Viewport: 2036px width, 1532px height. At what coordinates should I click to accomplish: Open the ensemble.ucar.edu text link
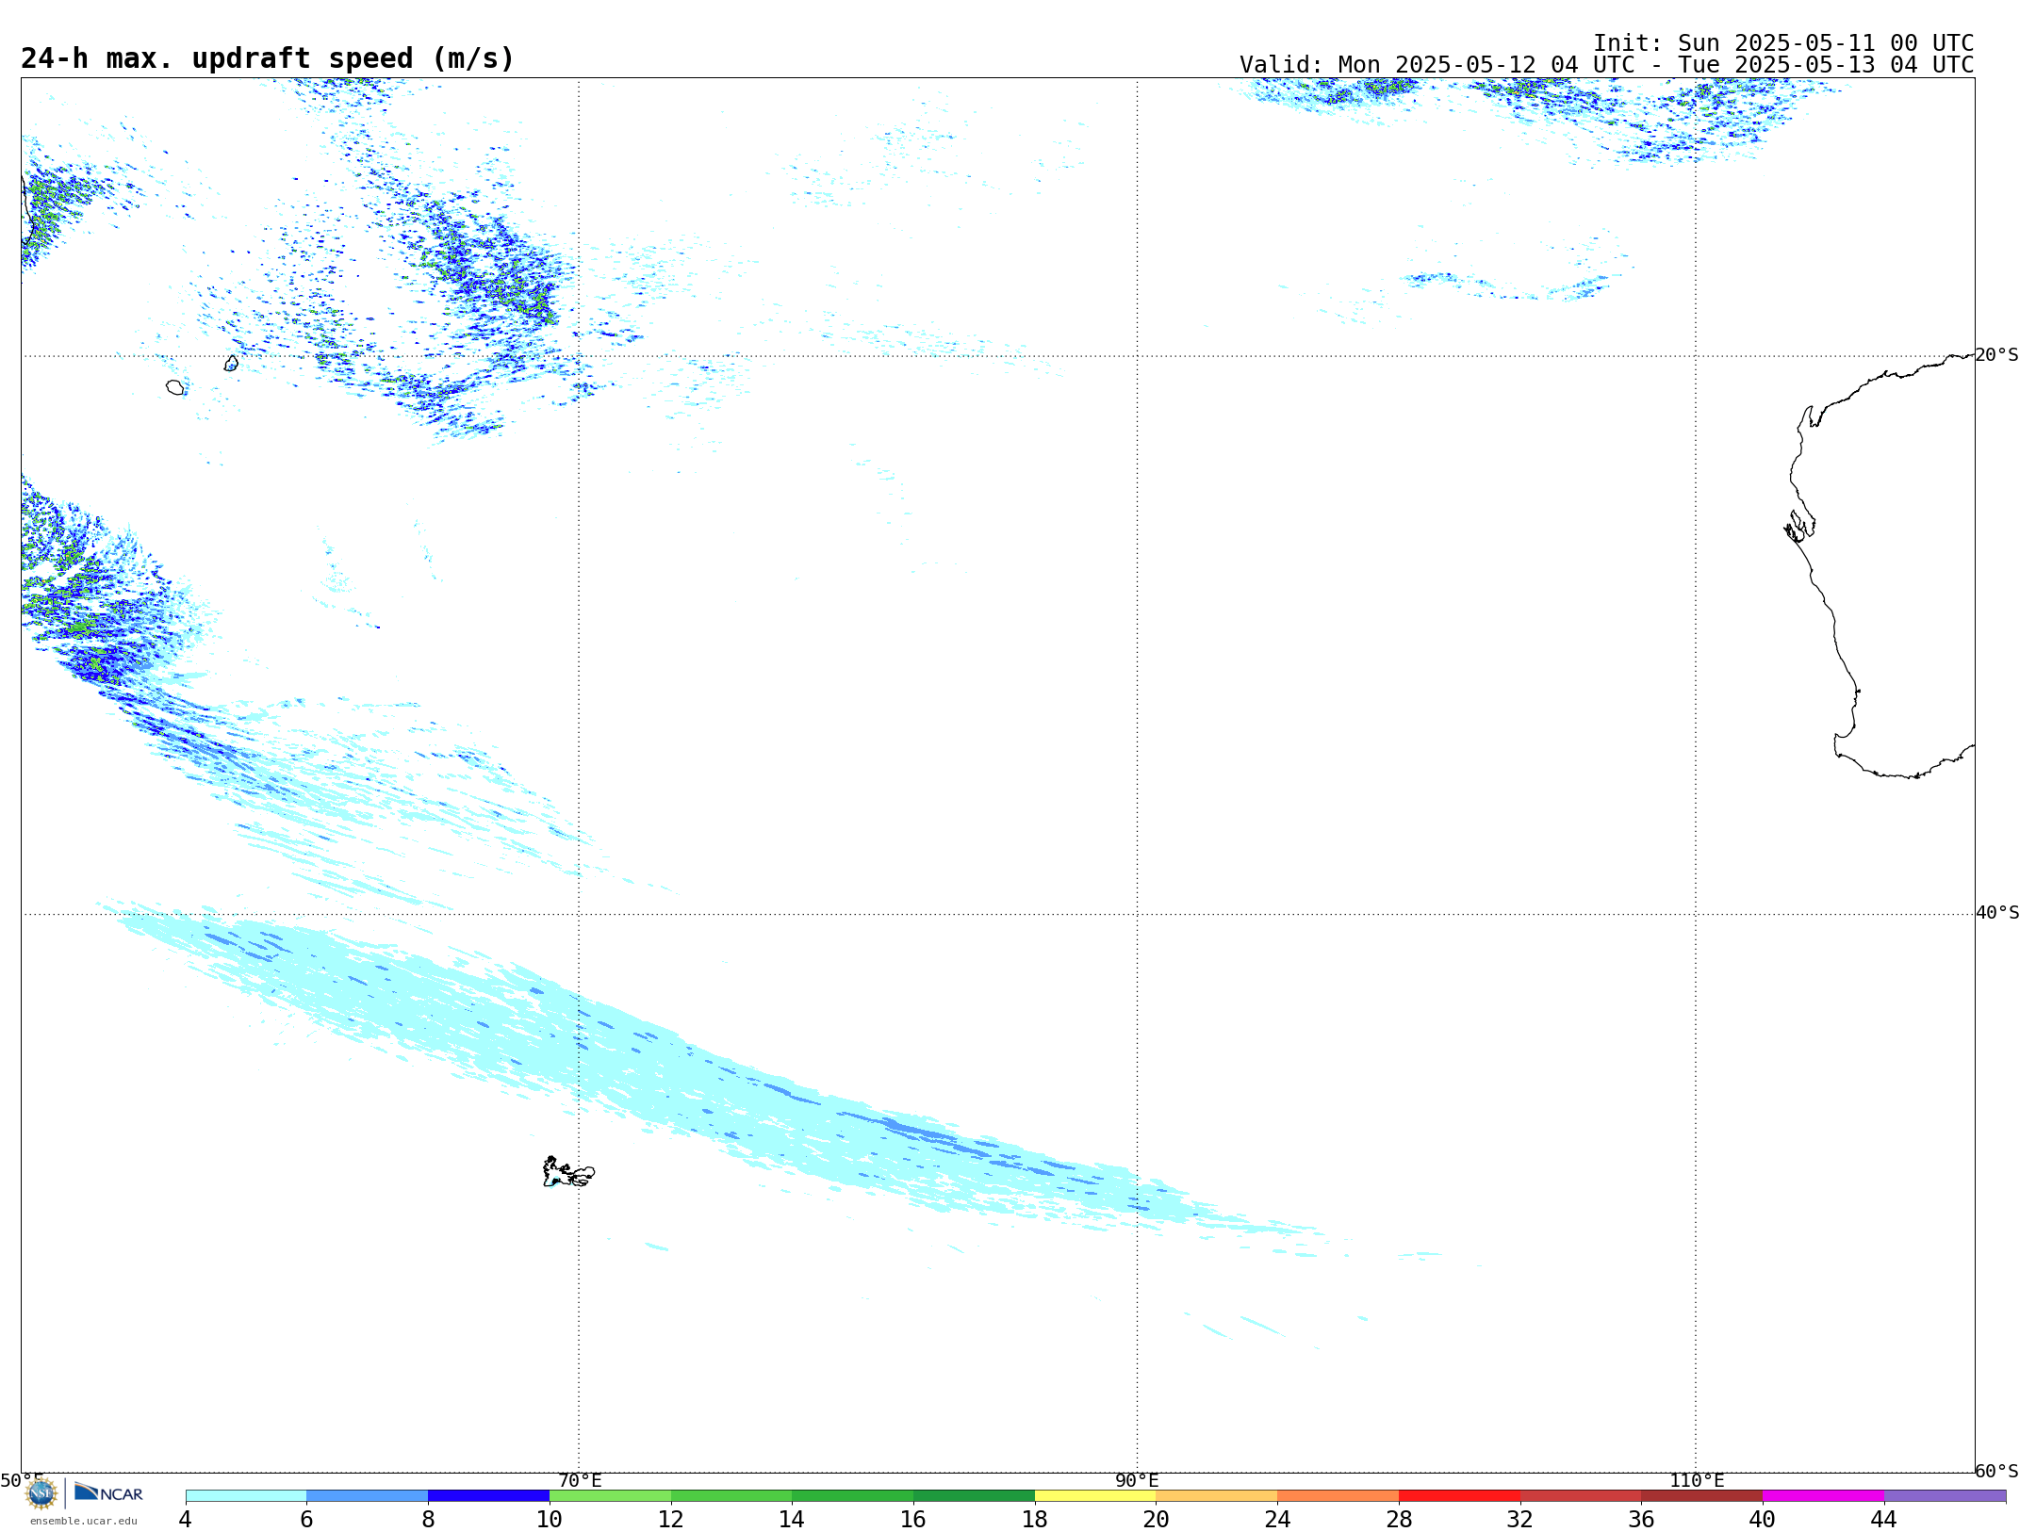(84, 1521)
